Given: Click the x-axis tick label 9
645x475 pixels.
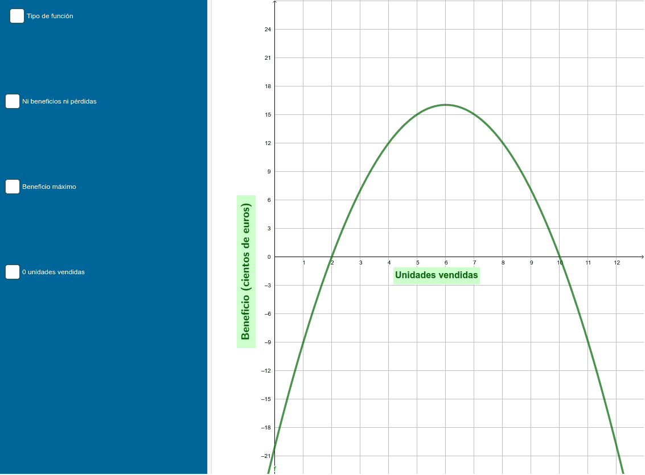Looking at the screenshot, I should pos(532,263).
